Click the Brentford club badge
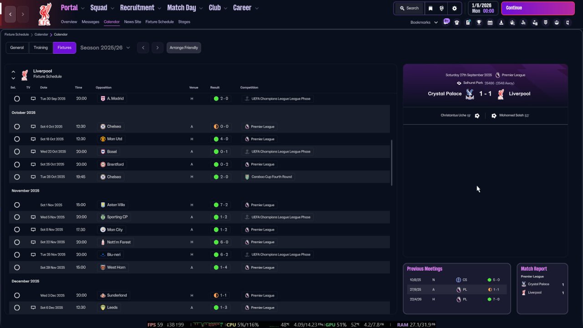Image resolution: width=583 pixels, height=328 pixels. pyautogui.click(x=103, y=164)
